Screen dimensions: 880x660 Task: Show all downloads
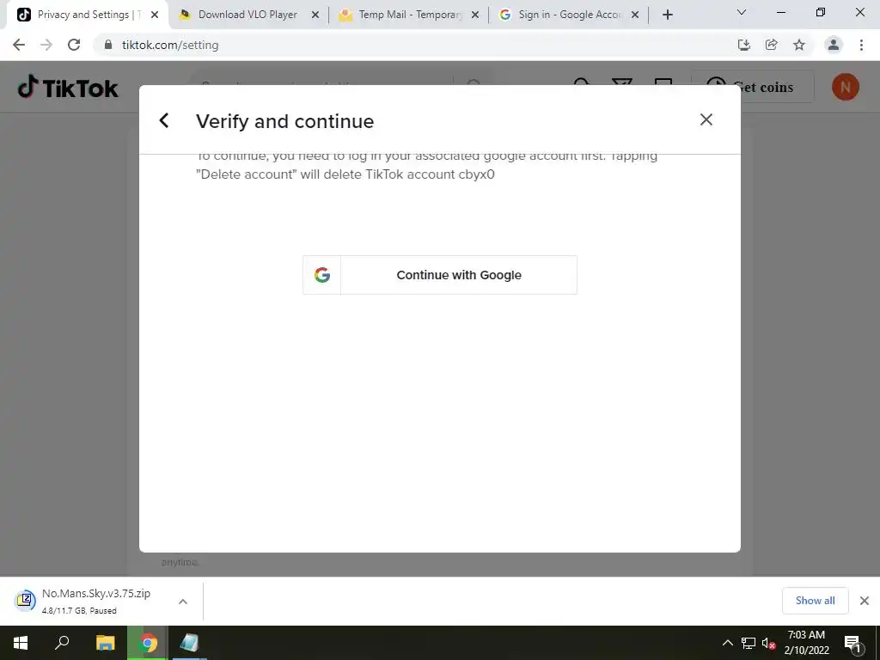tap(815, 601)
